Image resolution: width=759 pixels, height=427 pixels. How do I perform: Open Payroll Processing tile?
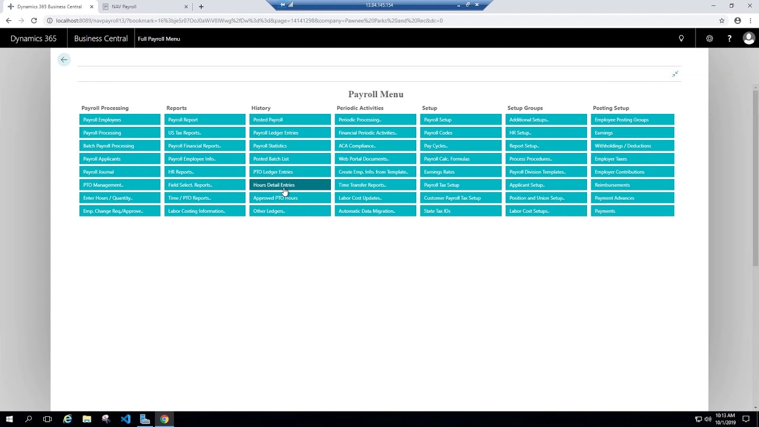click(120, 133)
